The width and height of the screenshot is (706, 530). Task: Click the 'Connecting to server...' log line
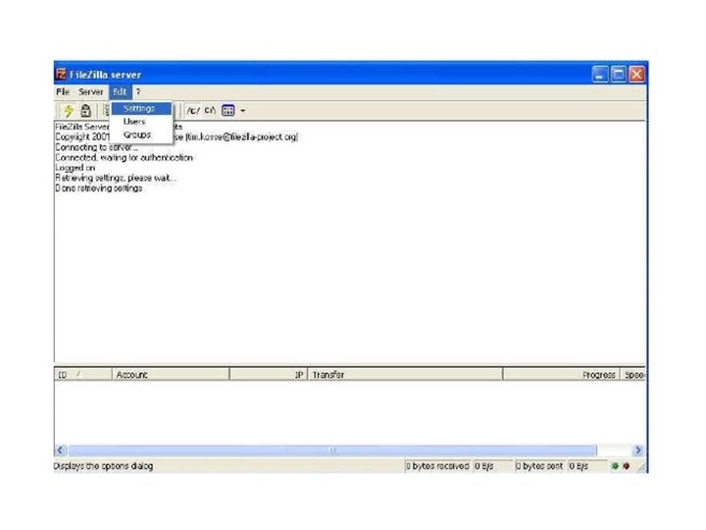click(x=97, y=147)
